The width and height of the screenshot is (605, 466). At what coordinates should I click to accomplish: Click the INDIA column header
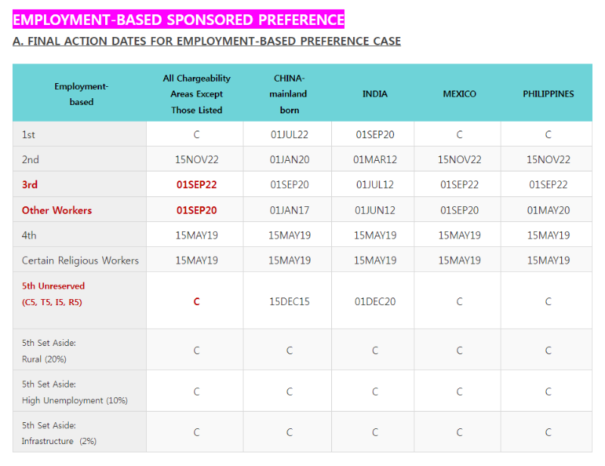coord(374,94)
